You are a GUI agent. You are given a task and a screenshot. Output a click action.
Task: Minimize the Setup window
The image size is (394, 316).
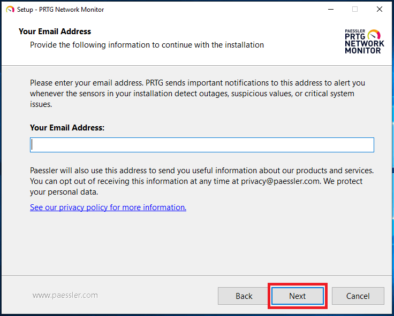331,9
